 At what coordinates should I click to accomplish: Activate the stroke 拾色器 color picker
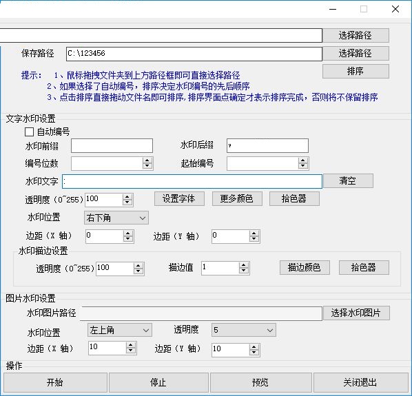pyautogui.click(x=364, y=268)
